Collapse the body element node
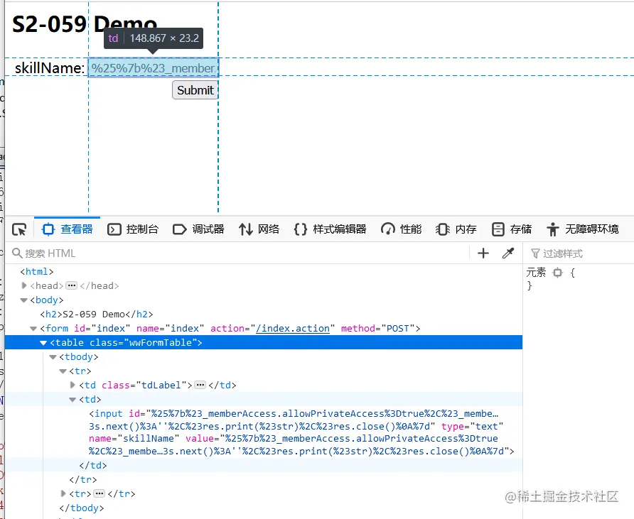The width and height of the screenshot is (634, 519). point(23,300)
